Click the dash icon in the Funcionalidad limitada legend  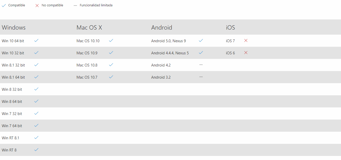(x=75, y=6)
